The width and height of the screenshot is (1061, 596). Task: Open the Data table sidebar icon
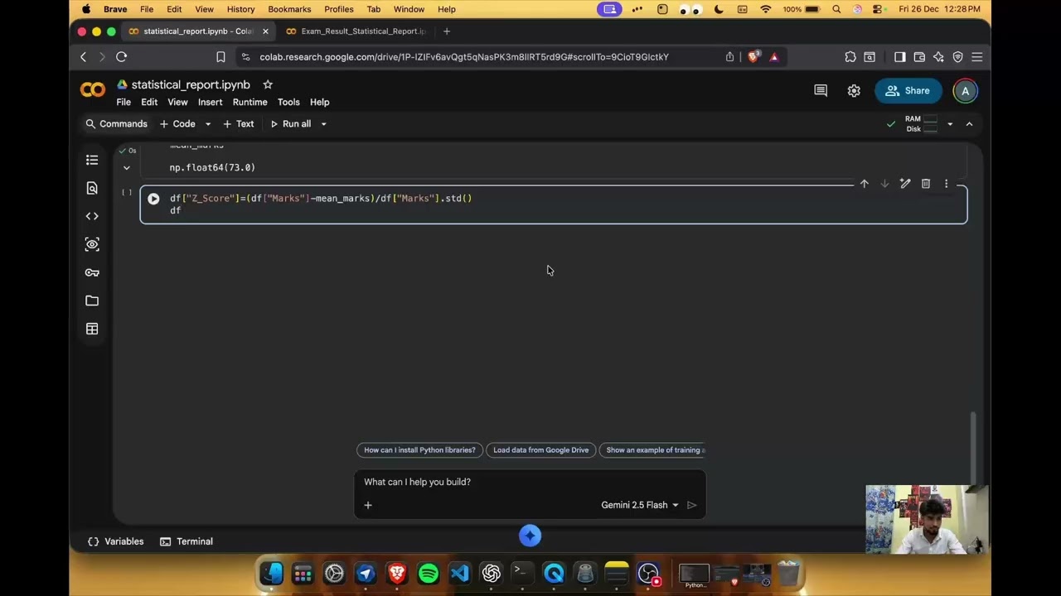(92, 329)
